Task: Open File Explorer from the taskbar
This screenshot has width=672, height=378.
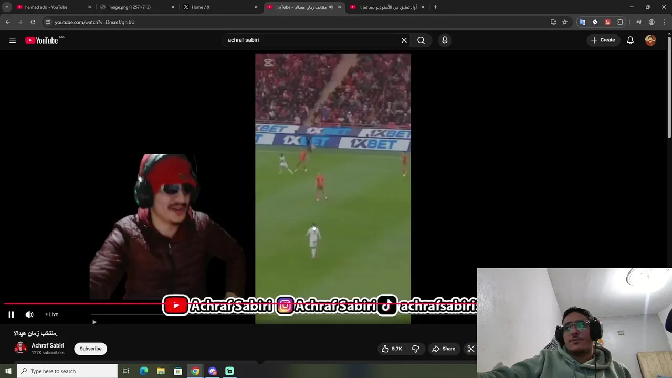Action: point(161,371)
